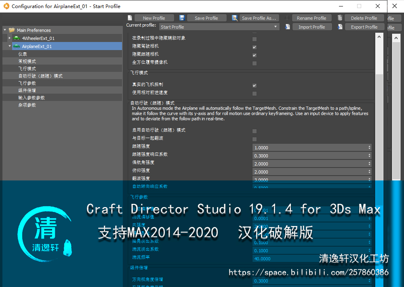Viewport: 404px width, 287px height.
Task: Uncheck the 隐藏驾驶相机 checkbox
Action: (x=255, y=47)
